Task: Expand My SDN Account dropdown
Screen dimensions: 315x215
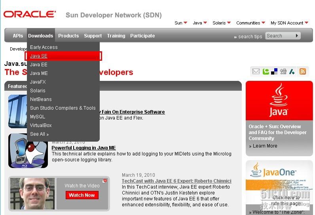Action: (289, 23)
